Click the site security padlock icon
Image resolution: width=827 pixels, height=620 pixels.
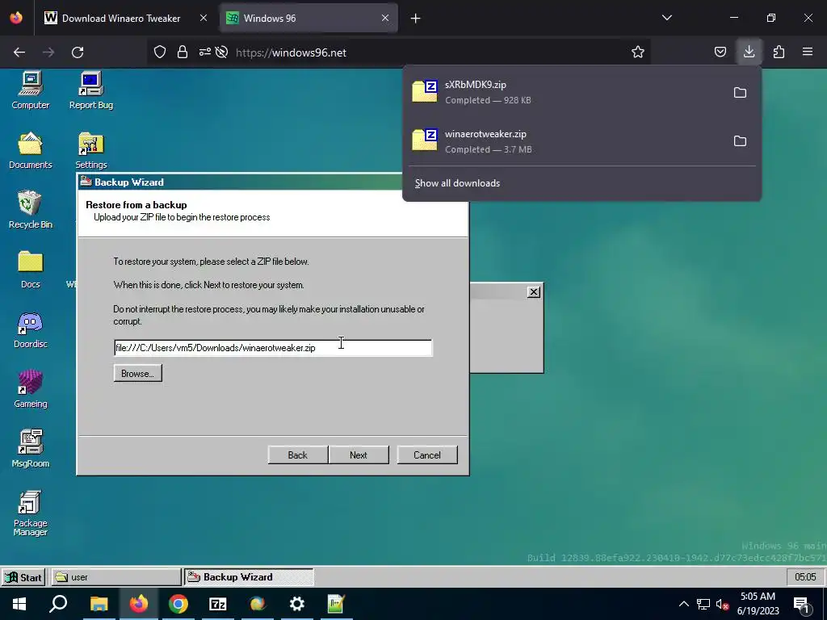tap(183, 52)
